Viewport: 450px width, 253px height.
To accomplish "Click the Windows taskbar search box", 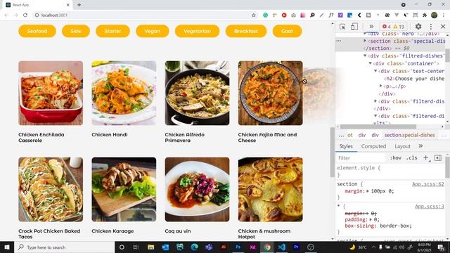I will click(64, 247).
